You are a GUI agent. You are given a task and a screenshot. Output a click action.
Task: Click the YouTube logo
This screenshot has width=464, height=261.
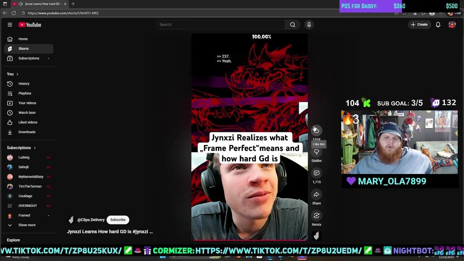[30, 25]
